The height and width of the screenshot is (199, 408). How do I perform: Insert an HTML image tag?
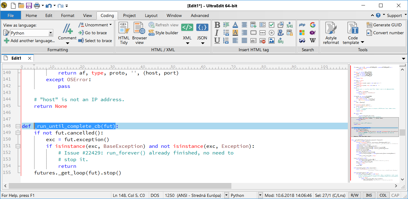[x=272, y=41]
